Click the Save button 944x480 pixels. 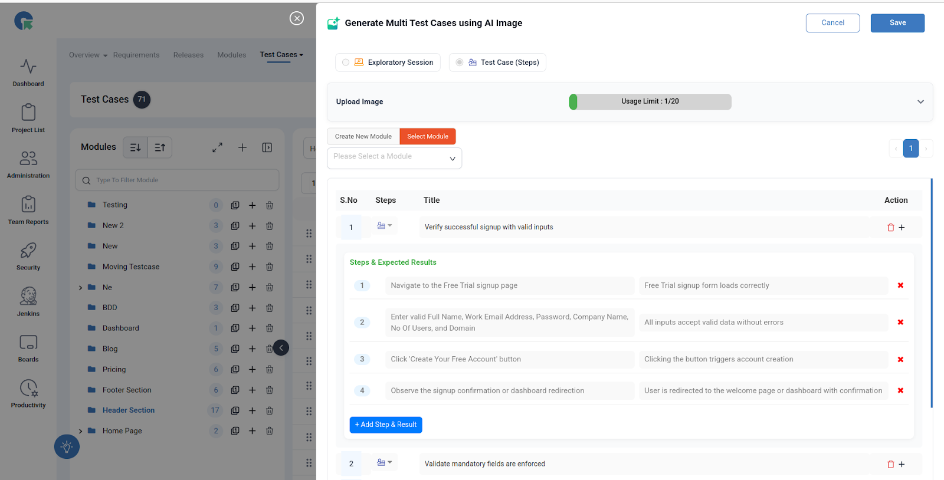[897, 23]
